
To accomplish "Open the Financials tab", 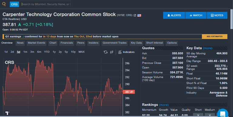I will click(67, 43).
